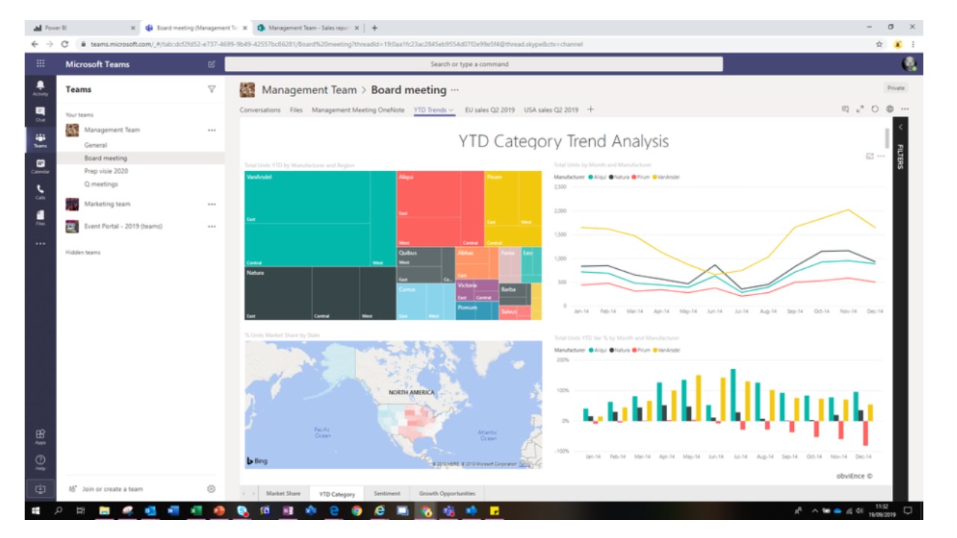The height and width of the screenshot is (538, 957).
Task: Expand the FILTERS pane chevron
Action: tap(900, 127)
